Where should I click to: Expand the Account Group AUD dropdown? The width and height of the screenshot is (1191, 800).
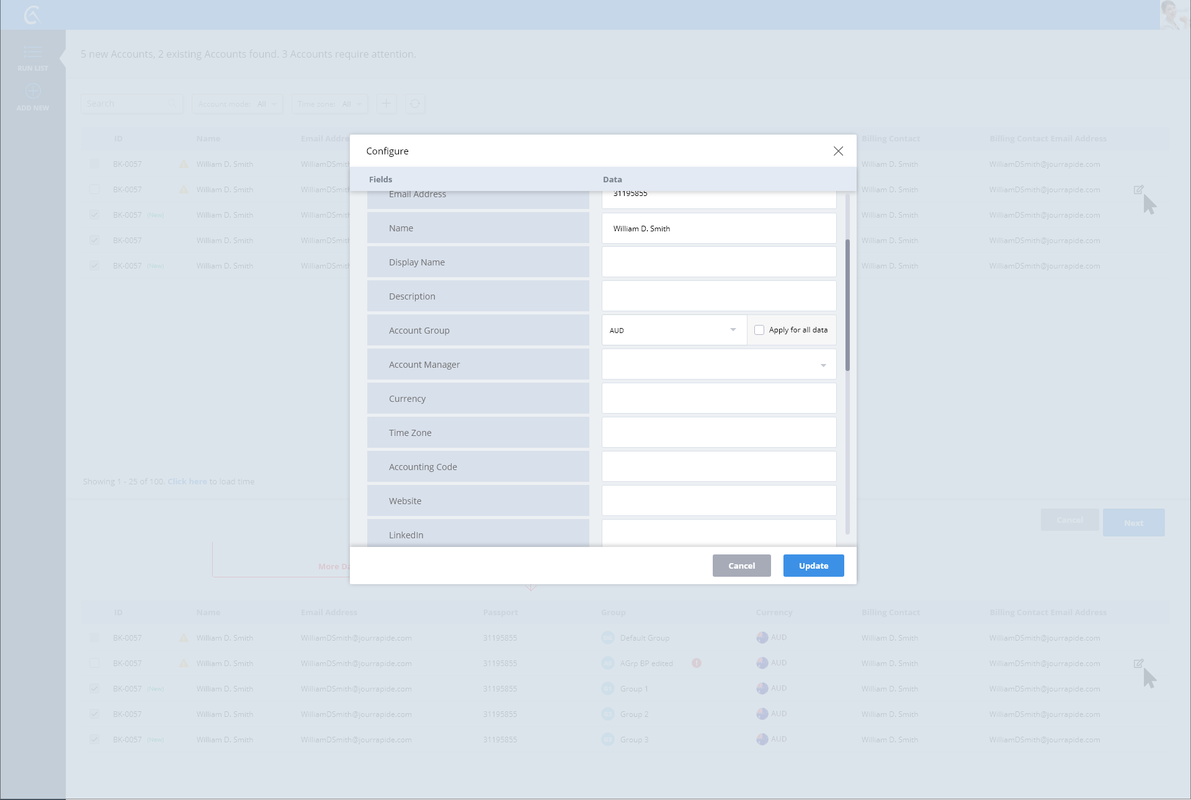click(674, 330)
